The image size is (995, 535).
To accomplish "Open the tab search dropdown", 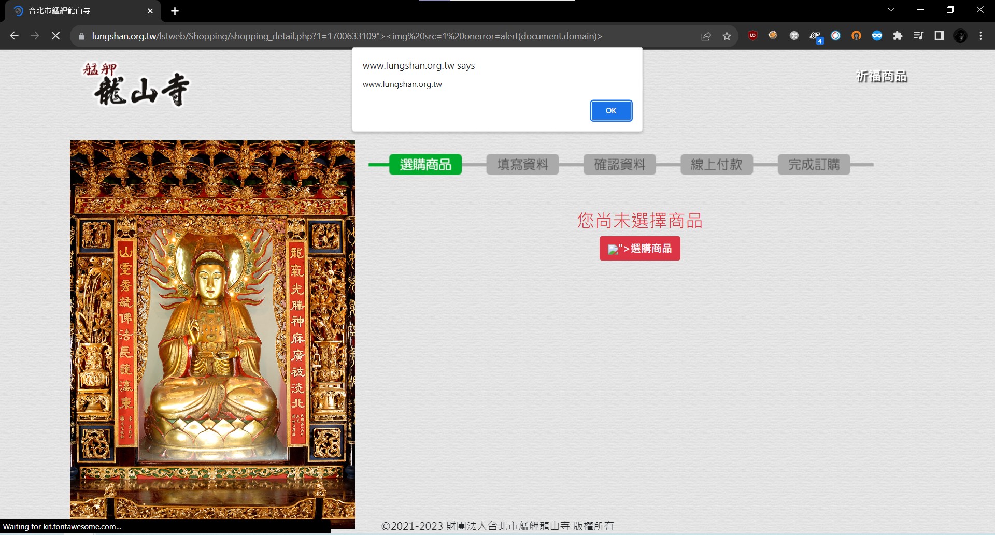I will 891,10.
